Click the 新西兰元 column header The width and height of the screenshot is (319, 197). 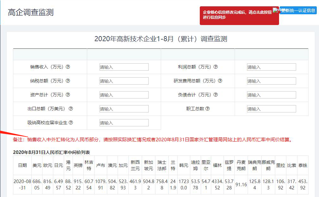point(135,165)
